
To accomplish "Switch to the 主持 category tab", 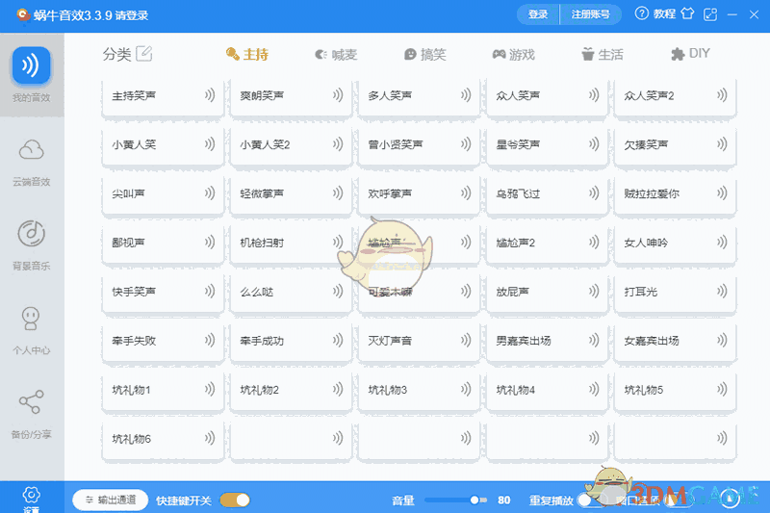I will click(x=247, y=54).
